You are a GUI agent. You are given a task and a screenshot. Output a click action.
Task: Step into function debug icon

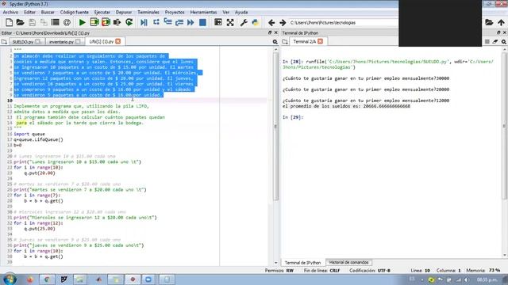click(x=167, y=22)
